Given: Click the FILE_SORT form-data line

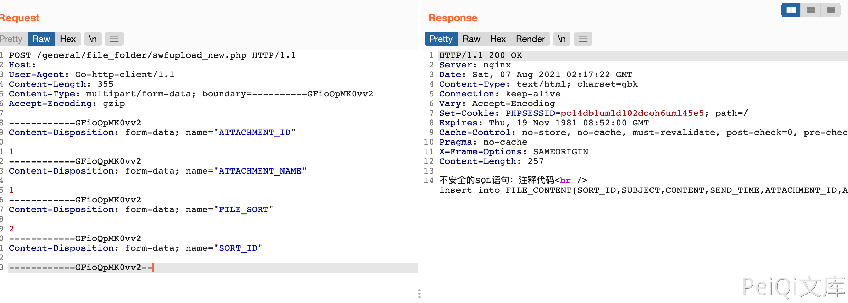Looking at the screenshot, I should [x=141, y=209].
